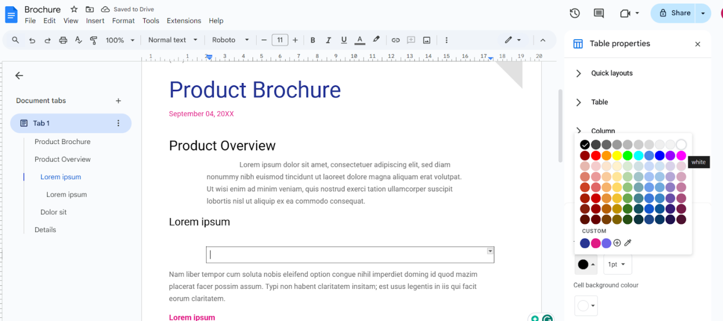
Task: Click the move to folder icon
Action: tap(90, 9)
